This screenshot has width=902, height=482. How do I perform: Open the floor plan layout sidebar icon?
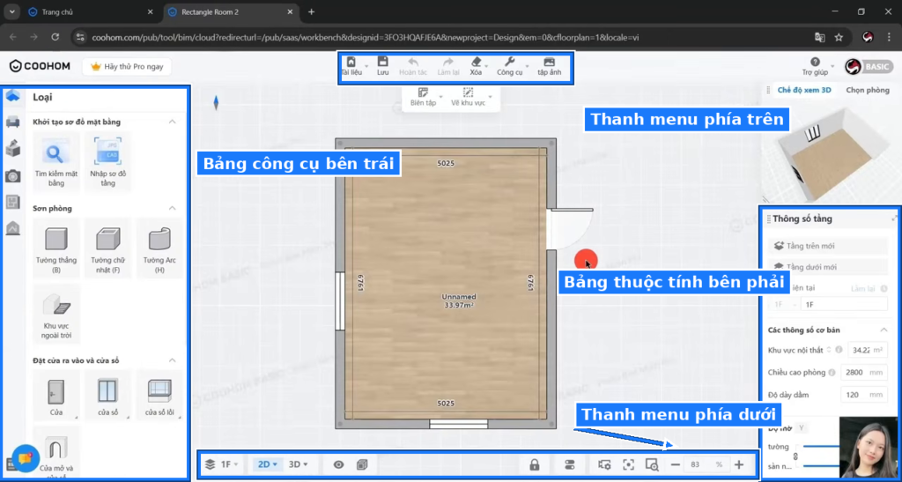coord(12,202)
